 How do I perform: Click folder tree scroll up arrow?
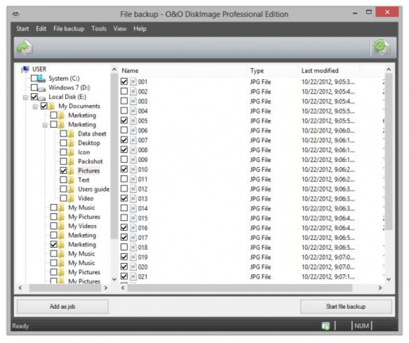[115, 70]
